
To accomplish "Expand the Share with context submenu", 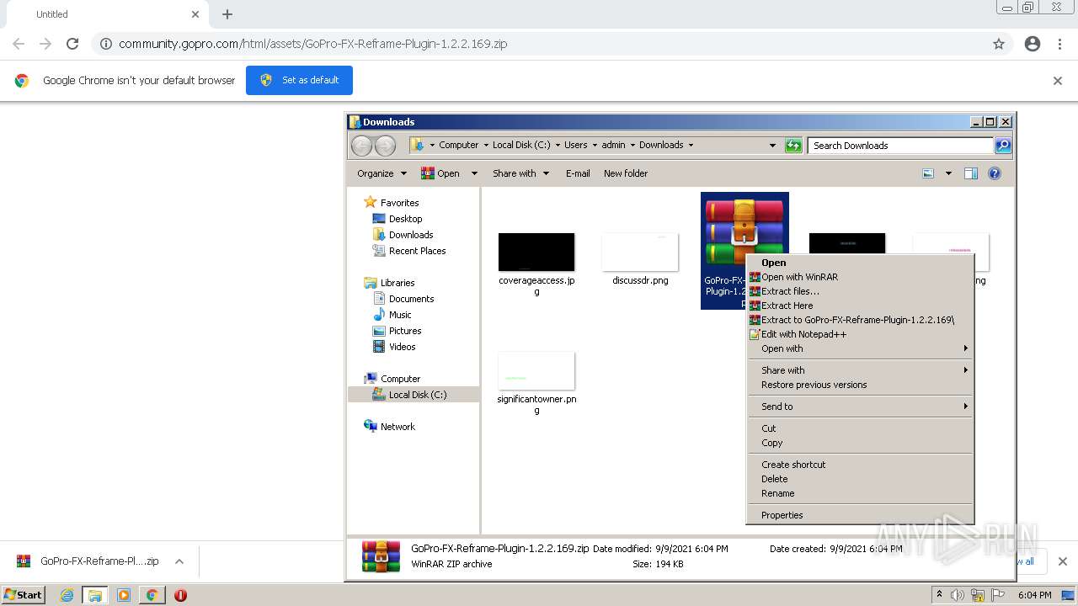I will click(860, 370).
